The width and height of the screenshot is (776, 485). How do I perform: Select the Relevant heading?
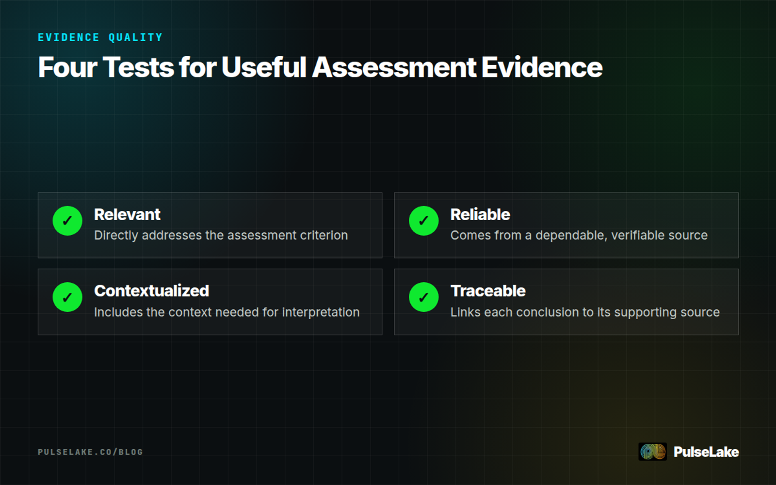tap(127, 214)
